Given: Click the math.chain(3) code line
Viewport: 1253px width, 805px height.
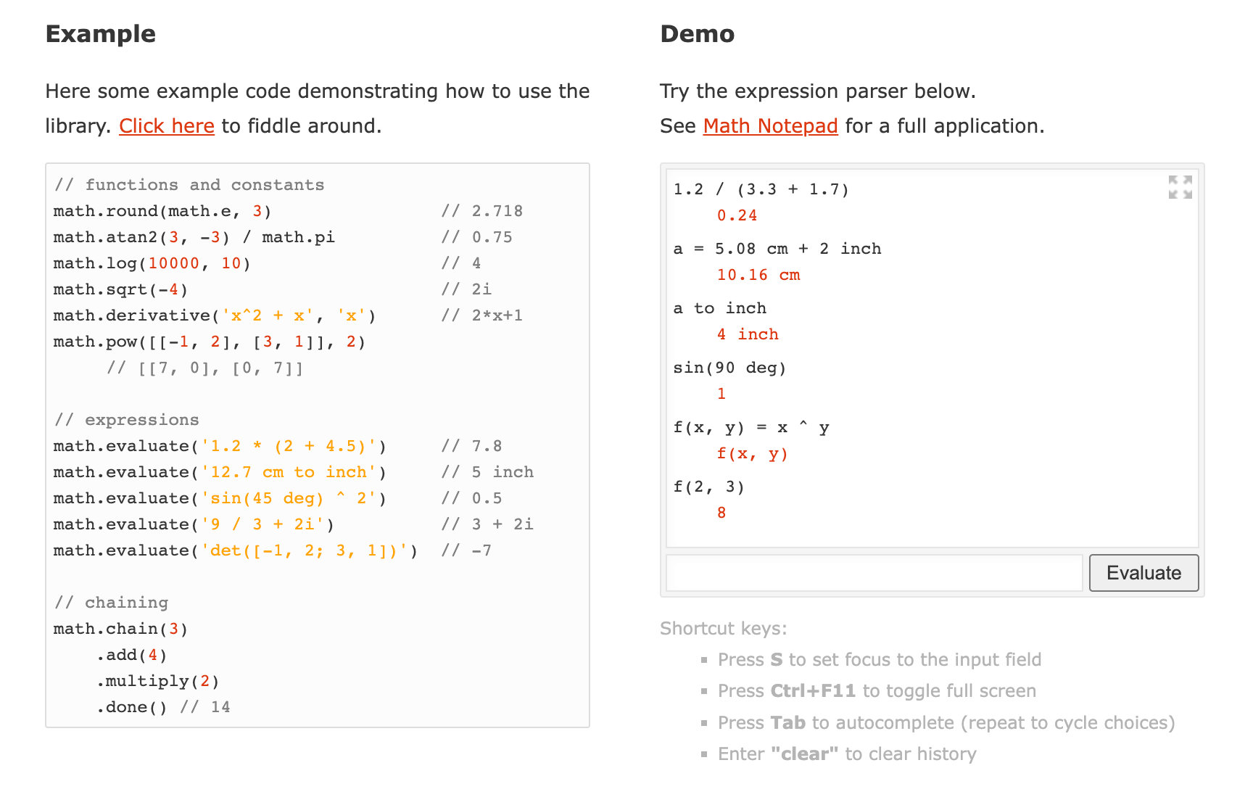Looking at the screenshot, I should tap(120, 629).
